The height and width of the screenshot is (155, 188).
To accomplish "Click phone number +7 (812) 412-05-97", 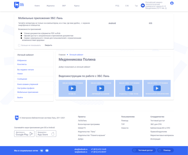I will tap(99, 152).
